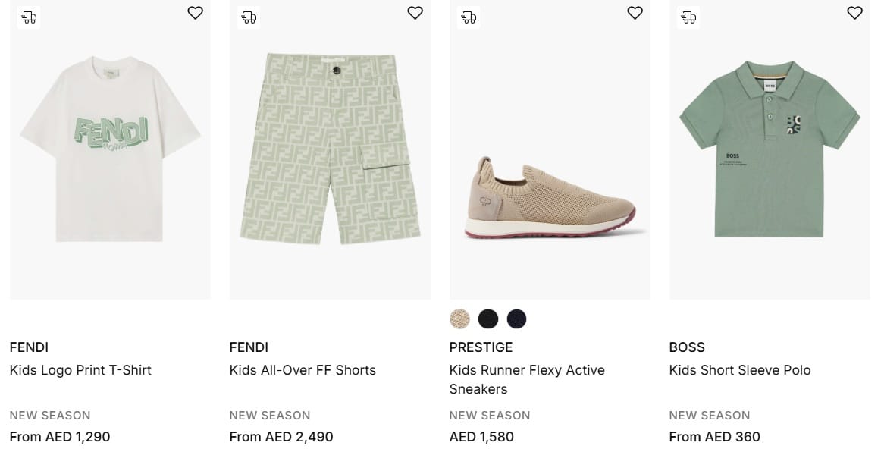Viewport: 884px width, 449px height.
Task: Pick the navy sneaker color swatch
Action: pyautogui.click(x=516, y=319)
